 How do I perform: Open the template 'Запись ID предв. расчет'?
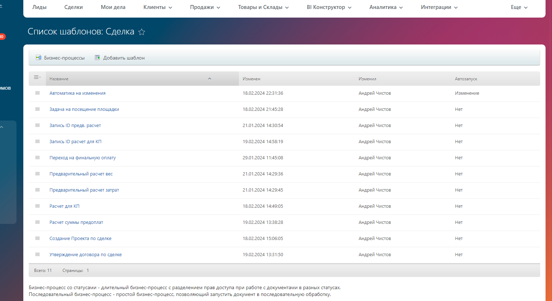(x=75, y=125)
